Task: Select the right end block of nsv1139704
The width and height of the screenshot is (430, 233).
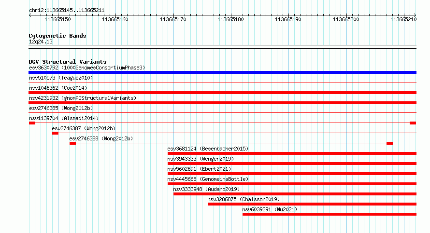Action: (413, 123)
